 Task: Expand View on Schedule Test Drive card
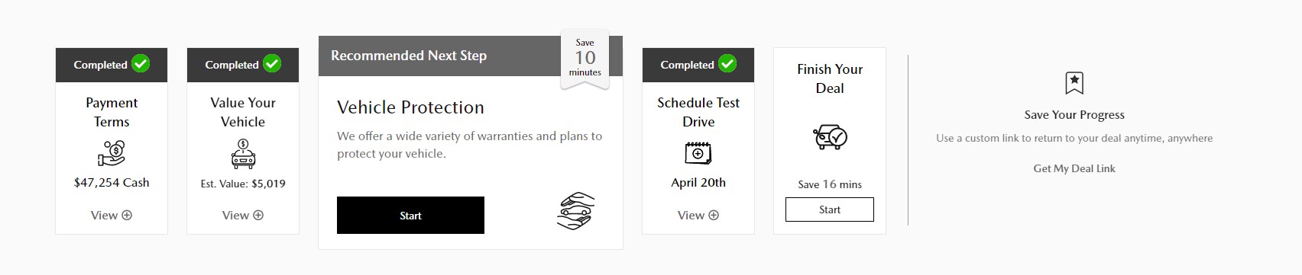[698, 216]
